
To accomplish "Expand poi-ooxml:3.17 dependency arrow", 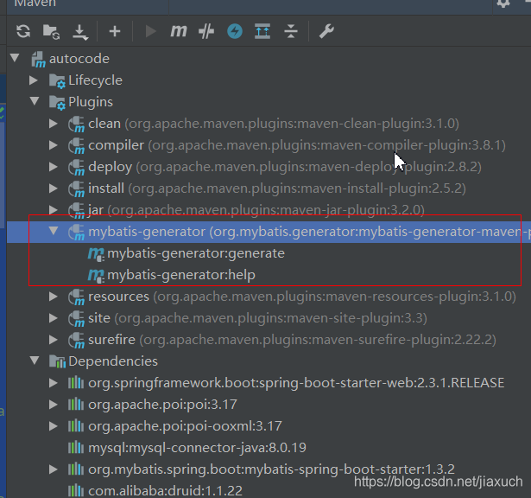I will (54, 426).
